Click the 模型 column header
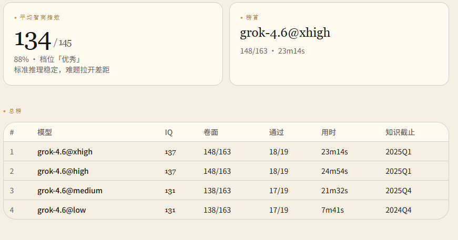 (x=45, y=132)
